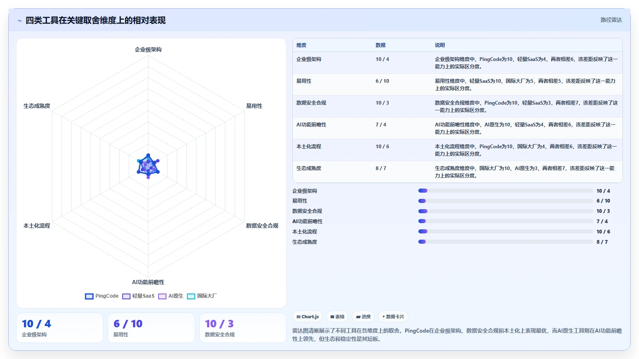Click the 数据卡片 tag button

tap(393, 317)
